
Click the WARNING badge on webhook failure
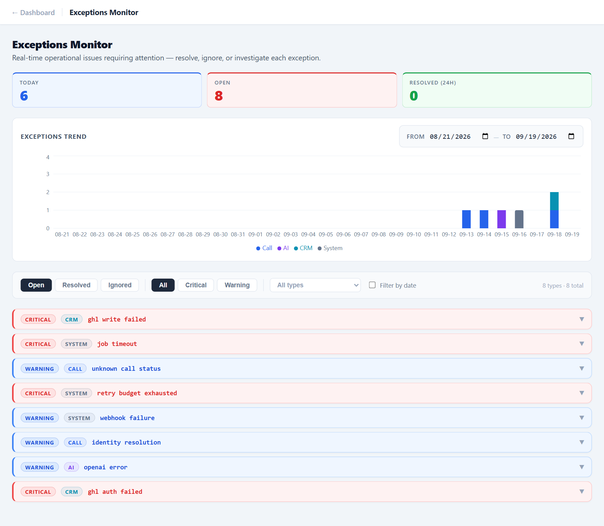point(40,418)
